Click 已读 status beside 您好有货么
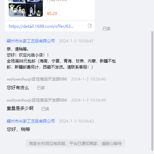This screenshot has width=154, height=154. [41, 88]
